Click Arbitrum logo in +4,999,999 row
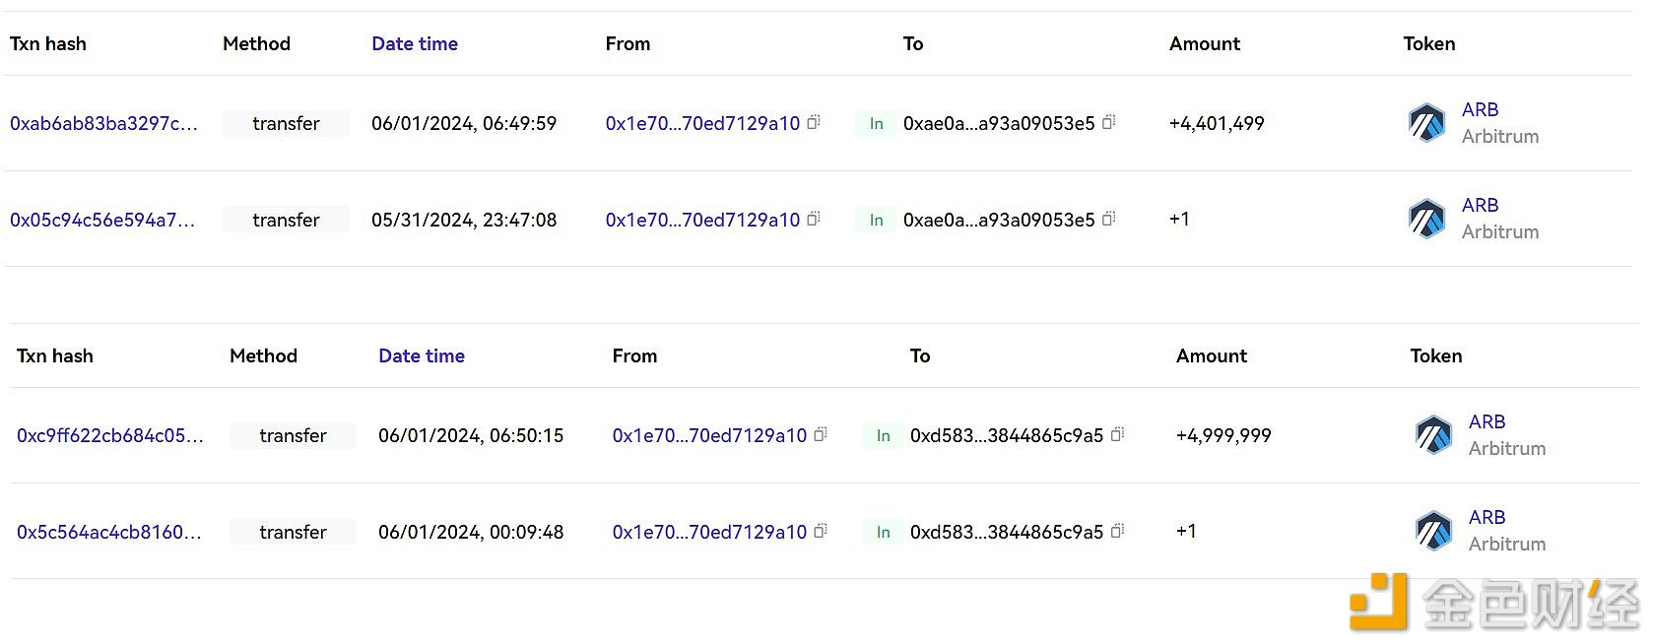 pyautogui.click(x=1433, y=435)
